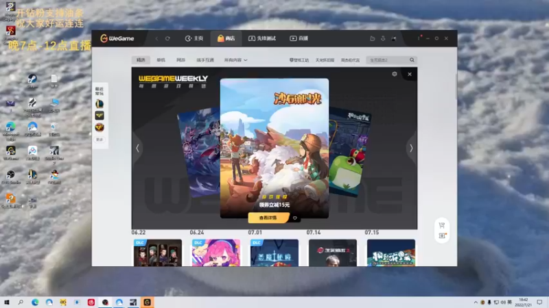Click the WeGame logo in the header
The image size is (549, 308).
117,38
